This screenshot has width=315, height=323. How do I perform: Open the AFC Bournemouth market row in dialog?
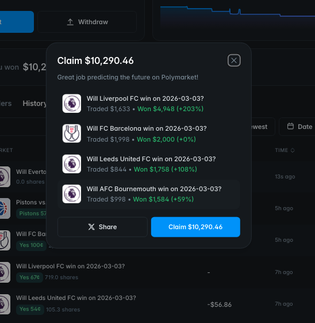(x=149, y=194)
